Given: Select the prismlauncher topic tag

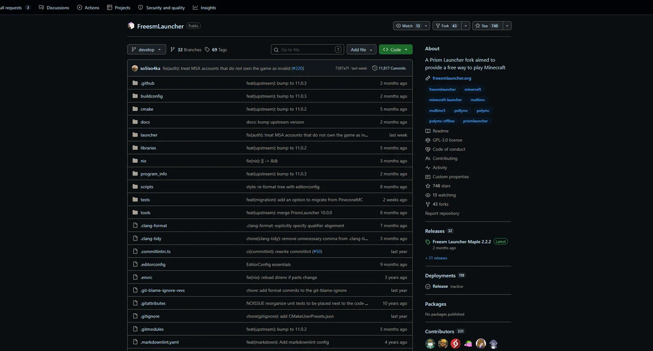Looking at the screenshot, I should tap(475, 121).
